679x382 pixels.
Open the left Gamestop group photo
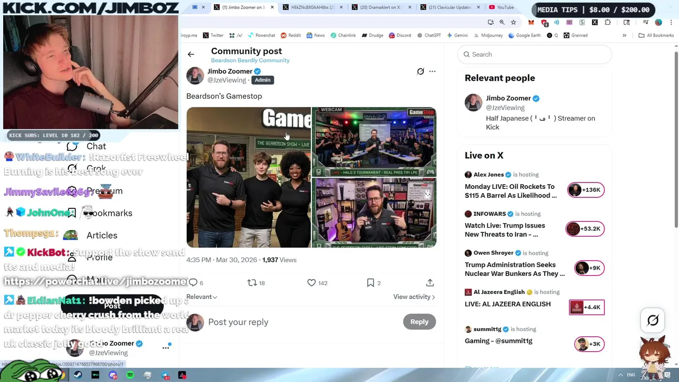248,177
